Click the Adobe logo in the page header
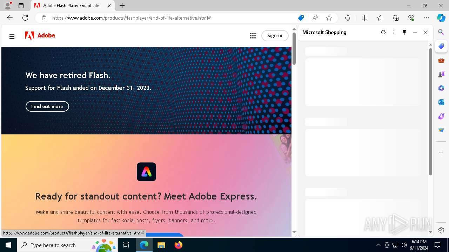The image size is (449, 252). click(40, 35)
